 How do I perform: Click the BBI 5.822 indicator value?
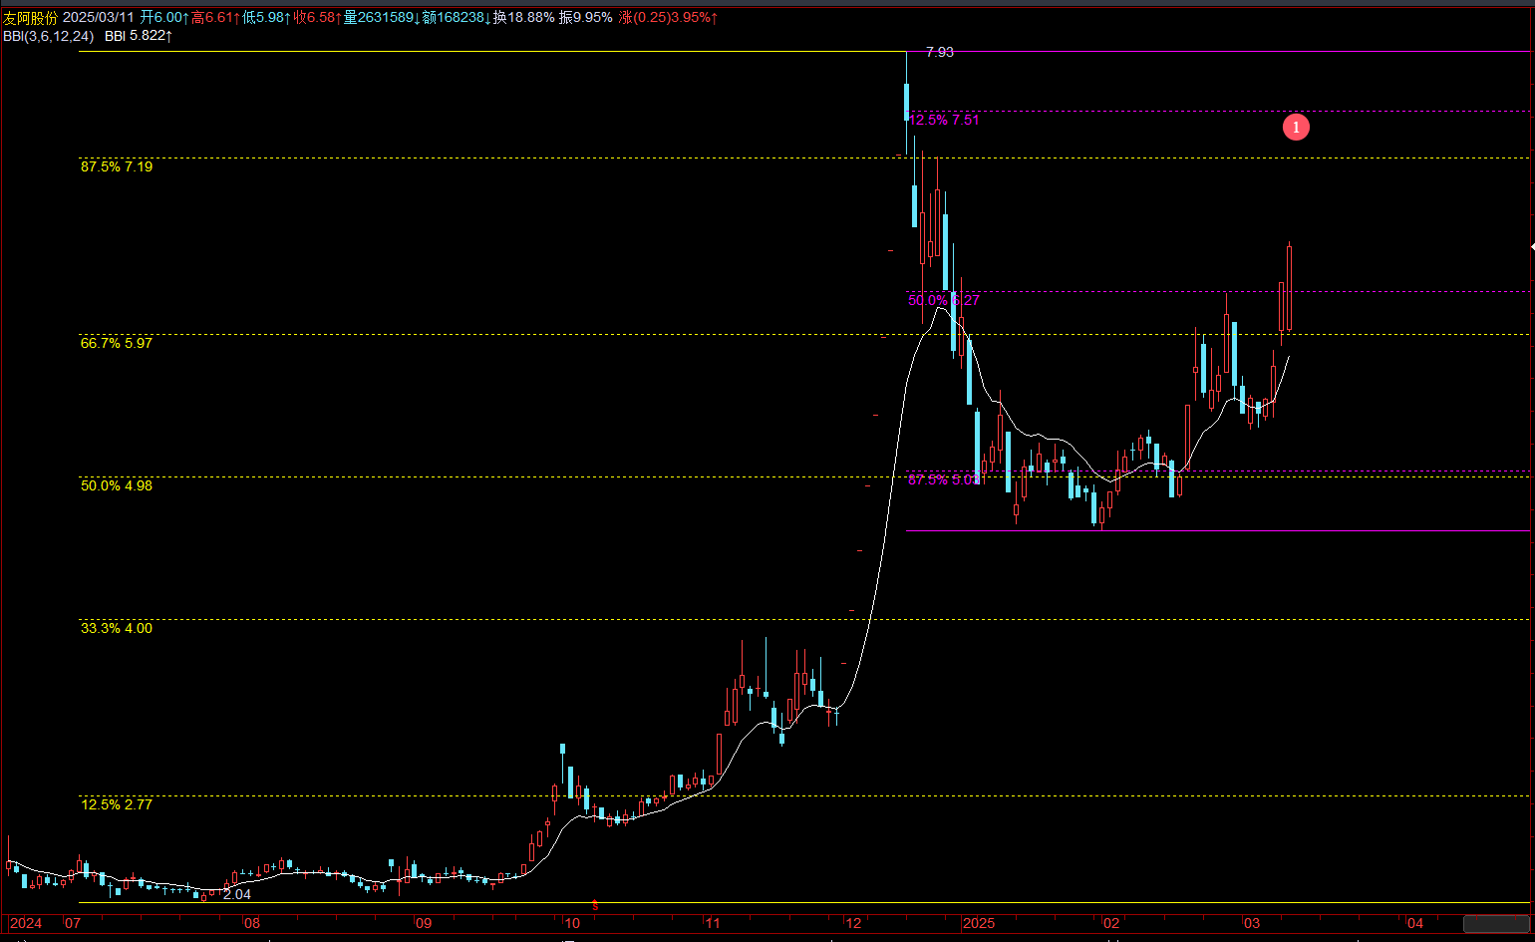[139, 36]
